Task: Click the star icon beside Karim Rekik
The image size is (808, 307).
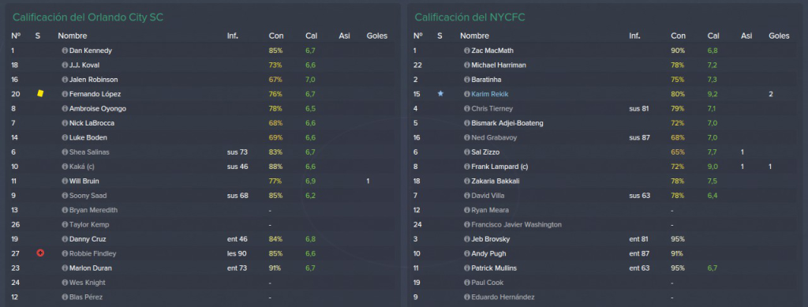Action: (440, 94)
